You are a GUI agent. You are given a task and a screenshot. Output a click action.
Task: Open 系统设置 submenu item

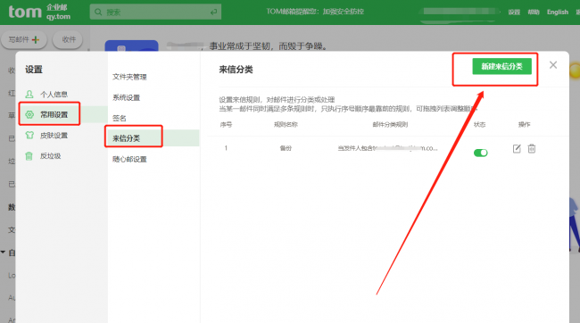126,97
